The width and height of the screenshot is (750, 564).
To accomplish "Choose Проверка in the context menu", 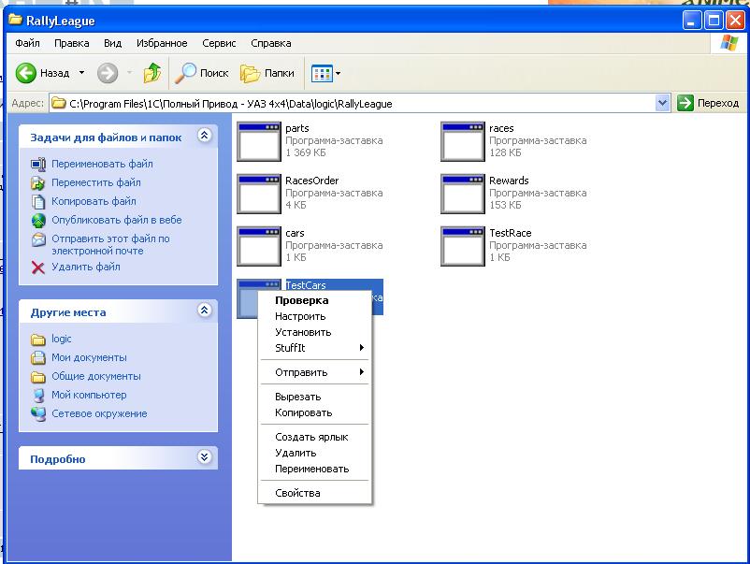I will (x=315, y=300).
